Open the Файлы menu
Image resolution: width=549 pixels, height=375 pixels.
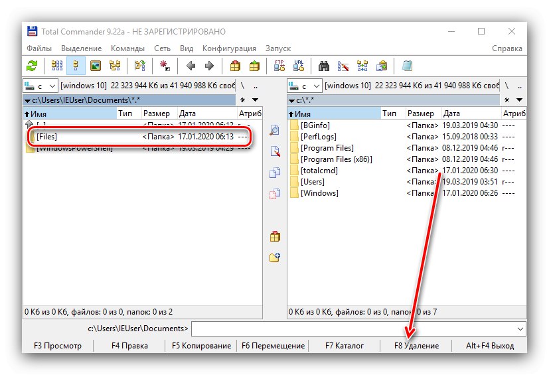39,48
